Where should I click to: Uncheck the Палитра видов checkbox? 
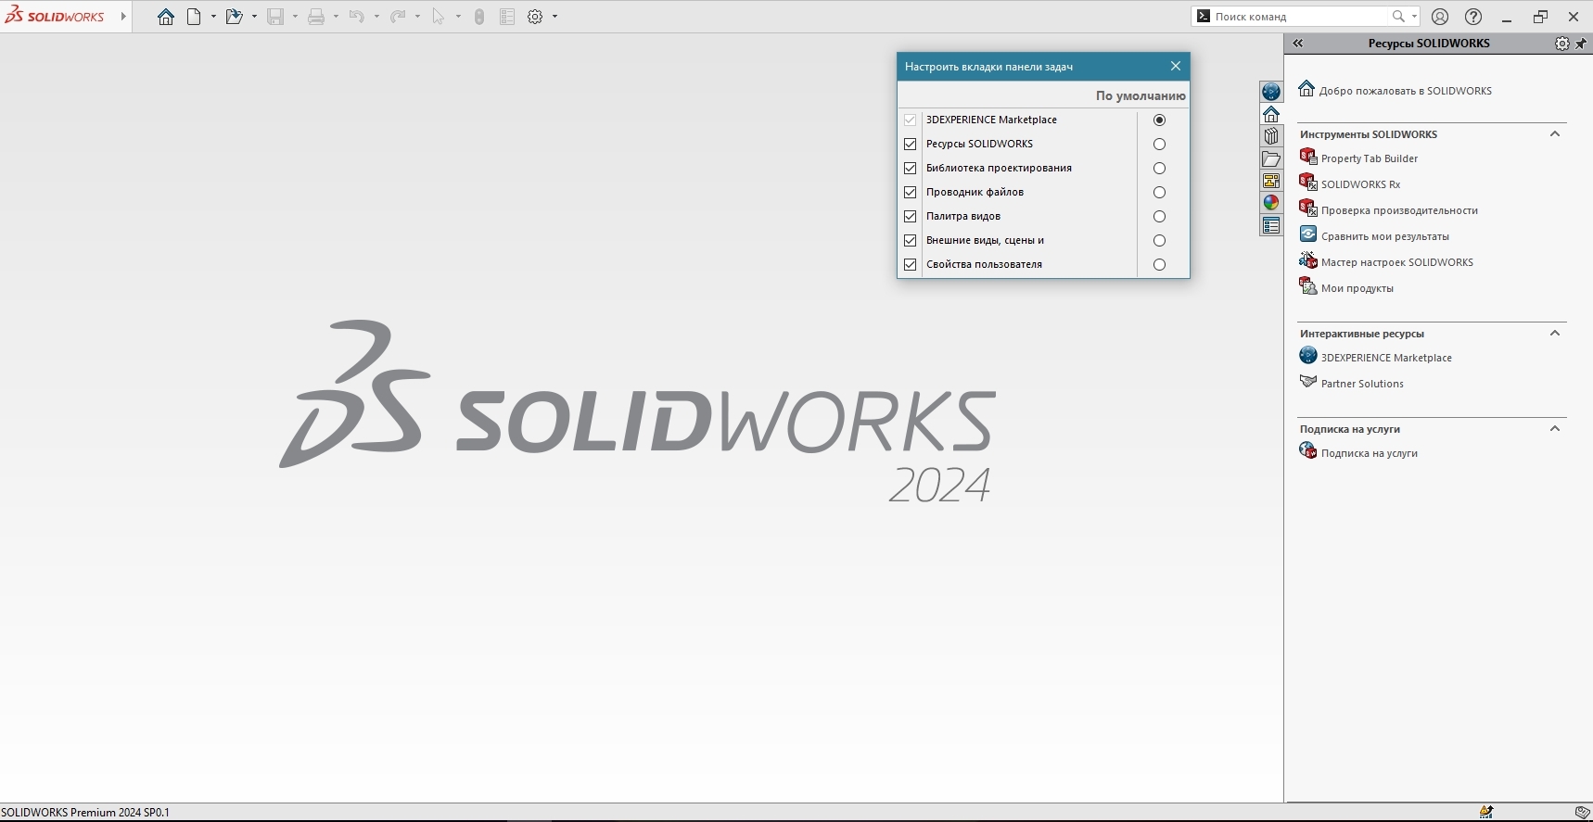(x=911, y=217)
